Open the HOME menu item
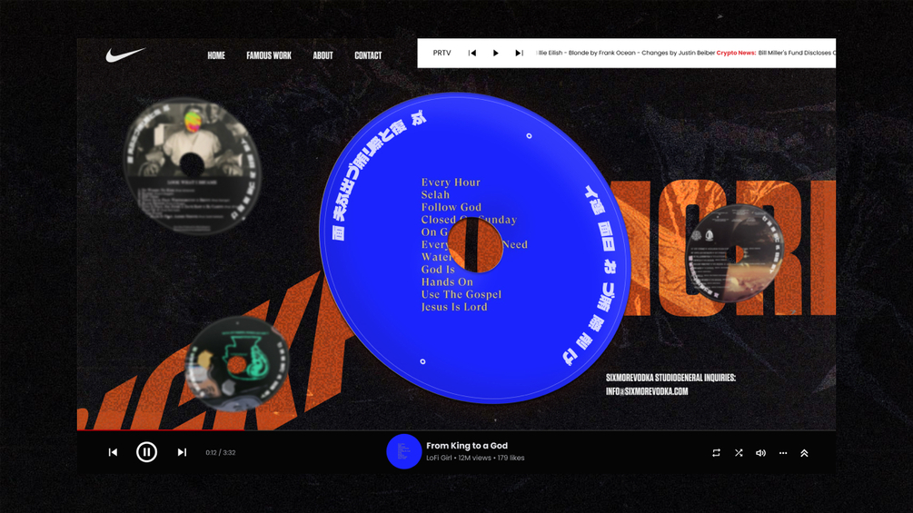This screenshot has width=913, height=513. (x=216, y=55)
